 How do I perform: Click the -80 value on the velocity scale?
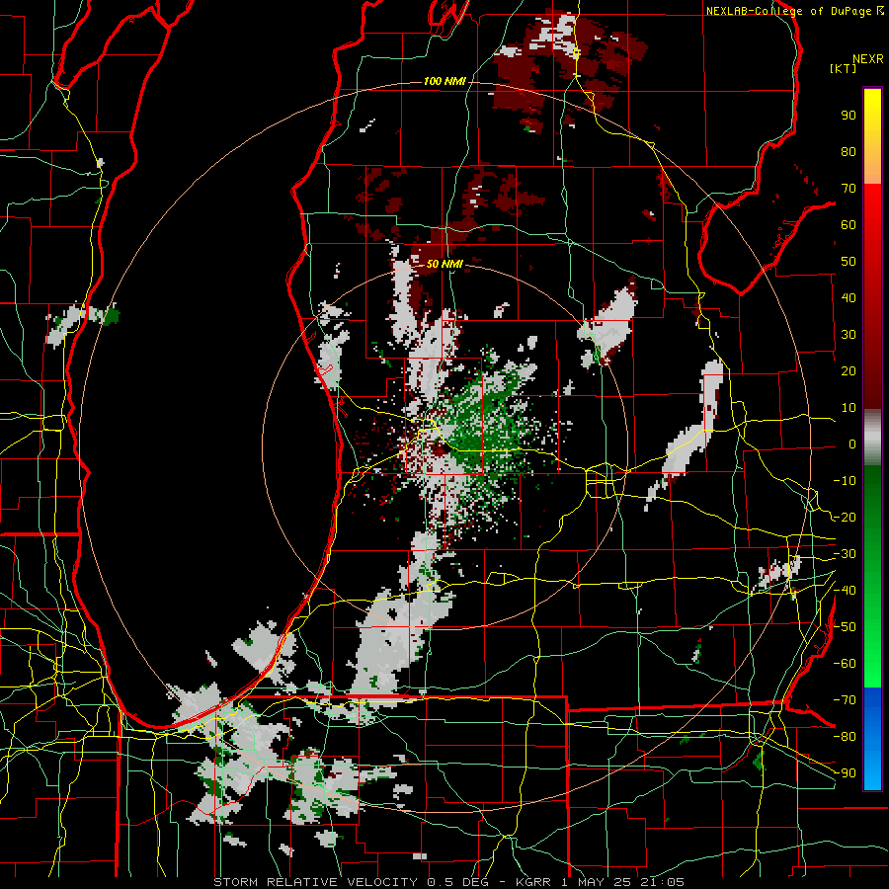(845, 737)
